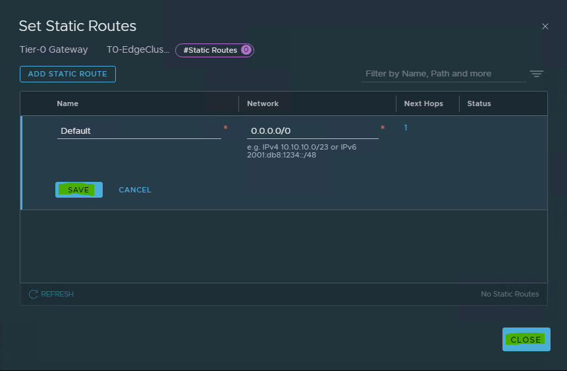Save the Default static route
Image resolution: width=567 pixels, height=371 pixels.
(x=79, y=190)
